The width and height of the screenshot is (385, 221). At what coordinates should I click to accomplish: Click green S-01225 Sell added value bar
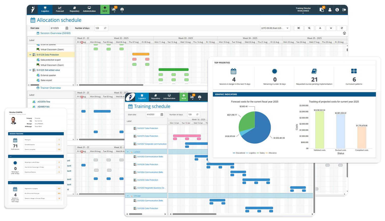click(173, 69)
